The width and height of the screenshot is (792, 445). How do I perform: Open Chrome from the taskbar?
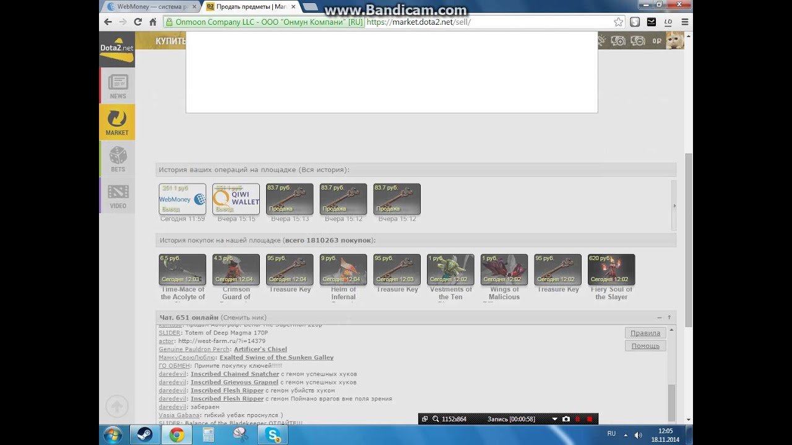(x=176, y=435)
